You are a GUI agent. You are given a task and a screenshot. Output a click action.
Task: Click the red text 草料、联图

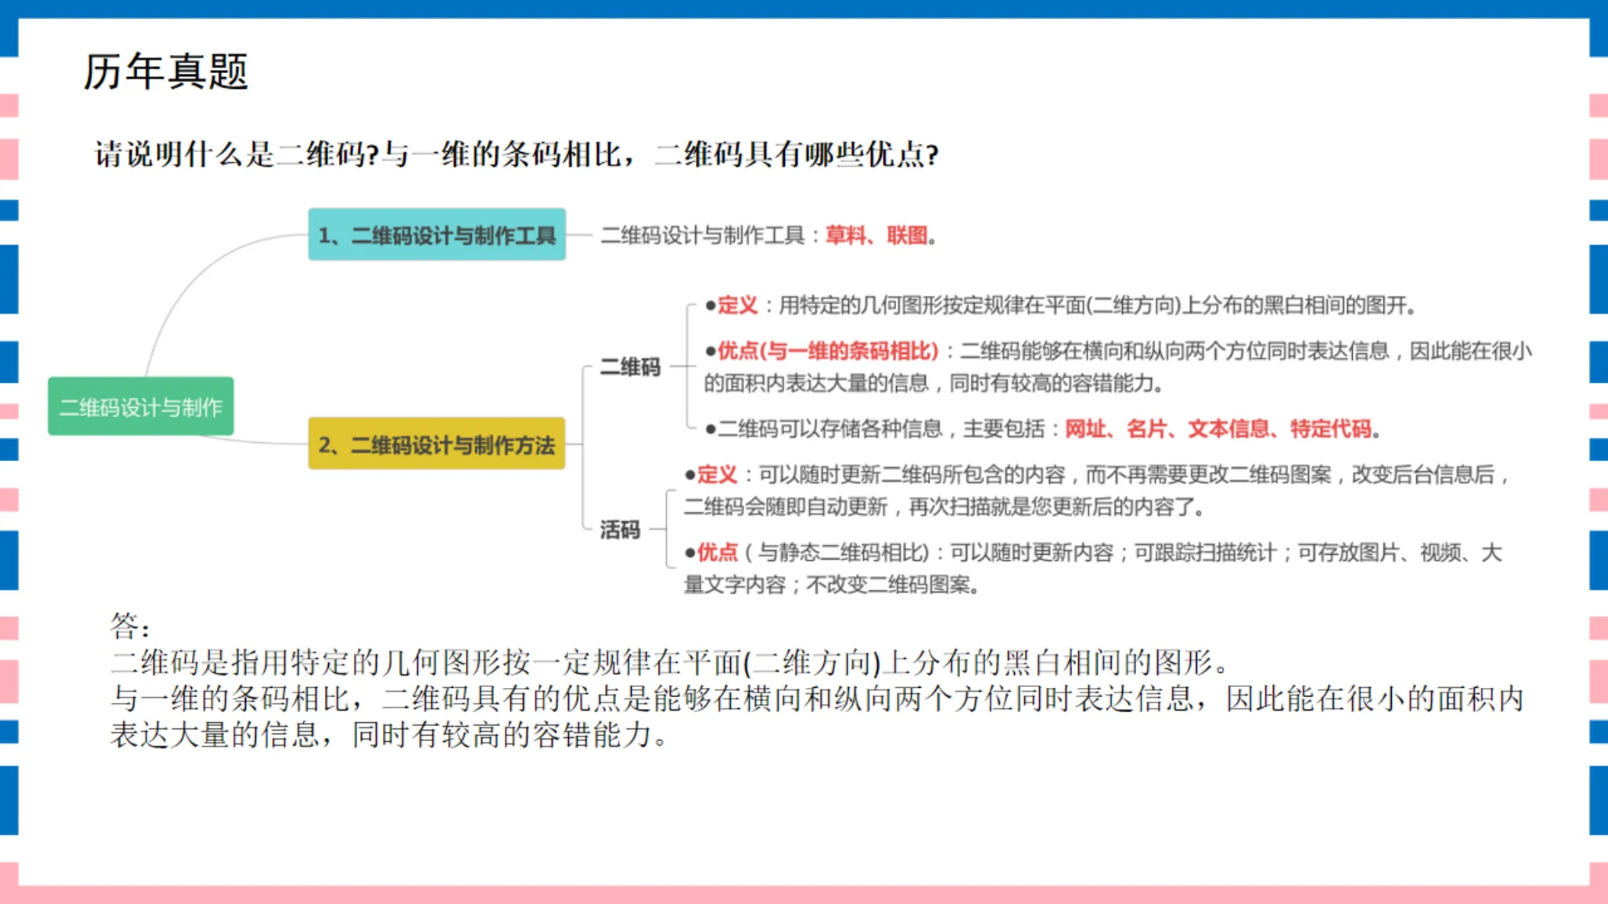[876, 235]
